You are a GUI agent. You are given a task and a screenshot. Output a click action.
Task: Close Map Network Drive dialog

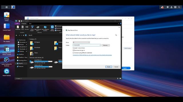coord(119,27)
